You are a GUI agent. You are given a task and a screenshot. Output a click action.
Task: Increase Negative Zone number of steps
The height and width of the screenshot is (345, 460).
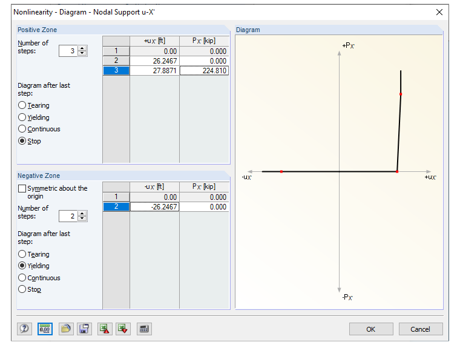click(82, 214)
